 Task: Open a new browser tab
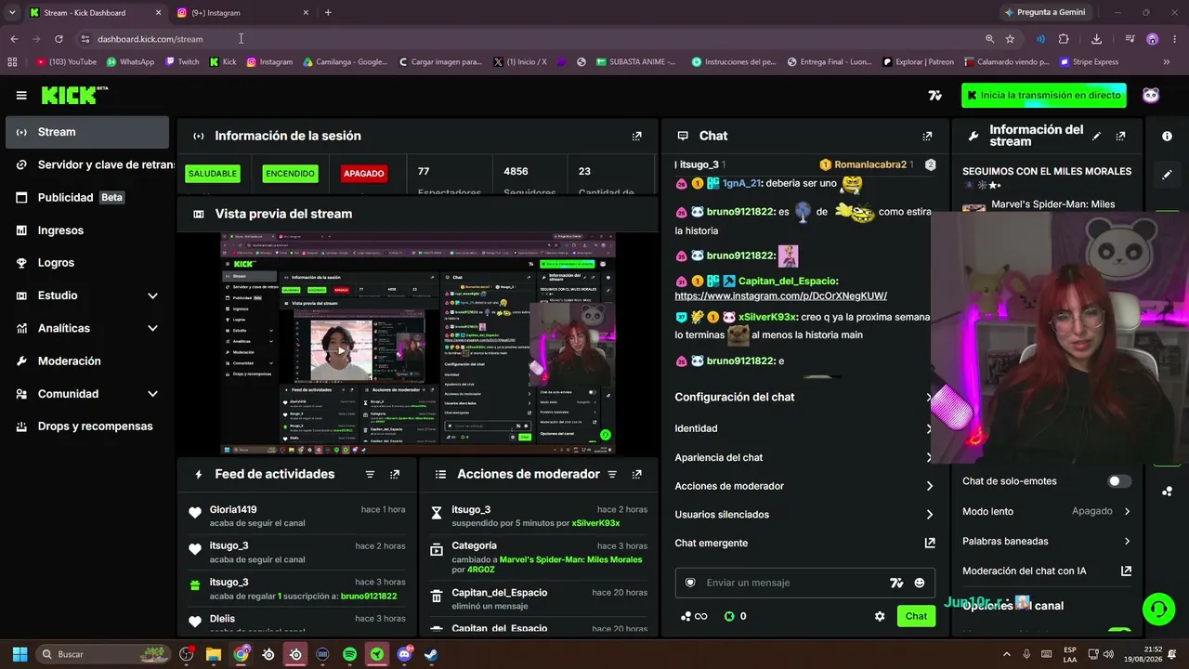328,13
